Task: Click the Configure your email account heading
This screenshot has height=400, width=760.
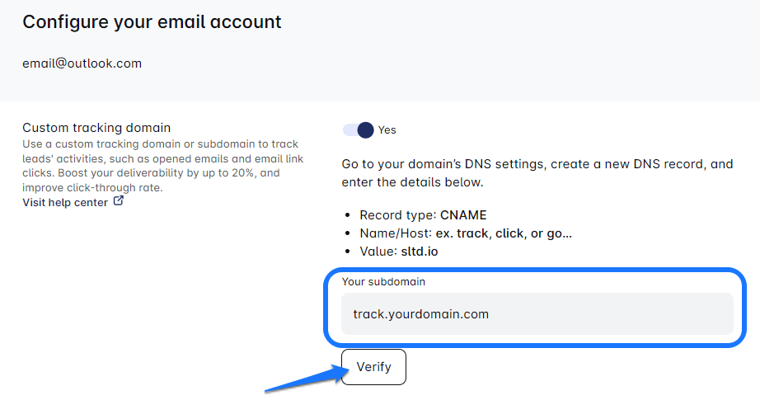Action: (x=152, y=22)
